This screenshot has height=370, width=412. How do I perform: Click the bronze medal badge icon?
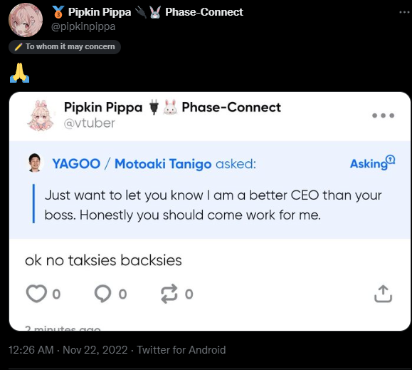(x=58, y=12)
